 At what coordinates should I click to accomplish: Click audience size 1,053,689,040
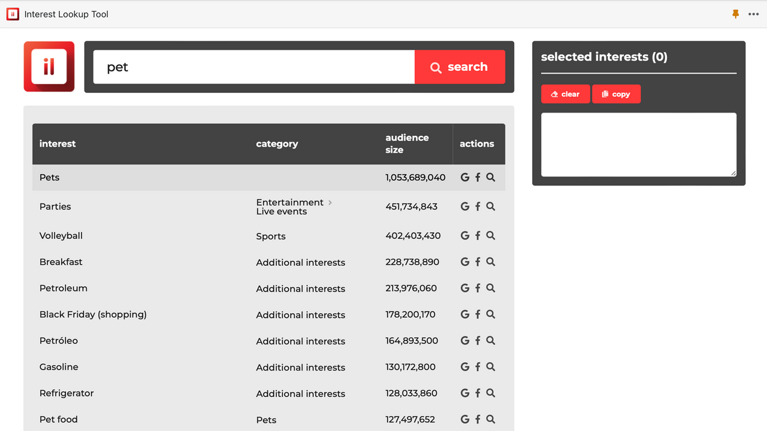415,178
